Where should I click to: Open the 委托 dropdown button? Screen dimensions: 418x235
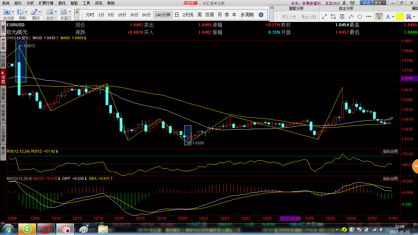click(380, 3)
